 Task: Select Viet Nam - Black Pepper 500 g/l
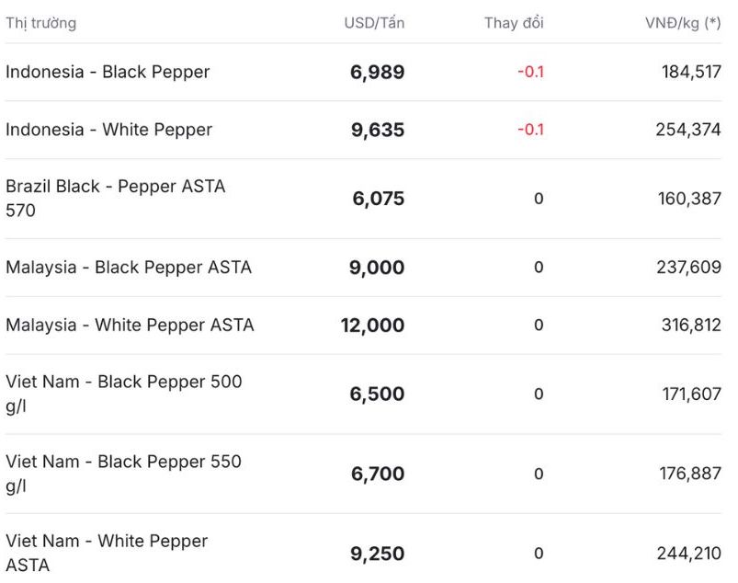tap(123, 394)
